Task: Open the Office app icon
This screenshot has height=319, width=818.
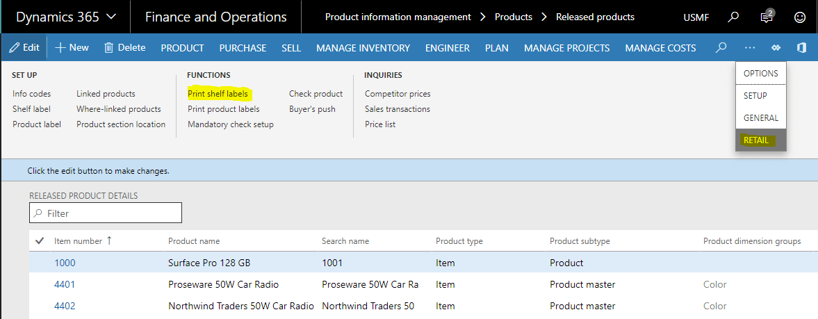Action: pos(801,48)
